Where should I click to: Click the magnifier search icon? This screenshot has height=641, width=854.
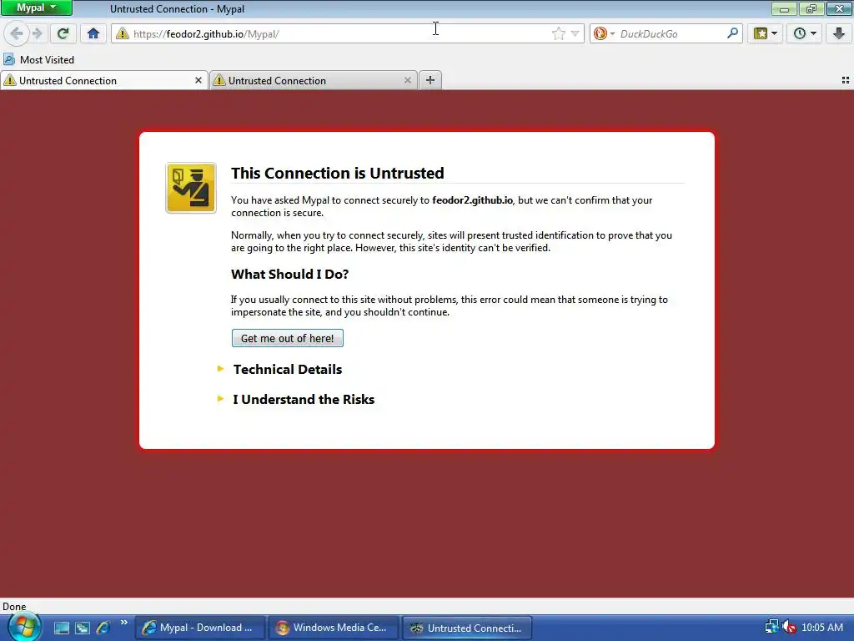pos(732,33)
